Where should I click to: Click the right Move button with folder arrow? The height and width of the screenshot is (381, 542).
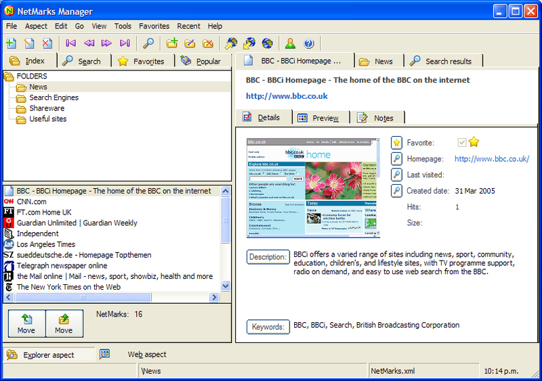[x=64, y=323]
